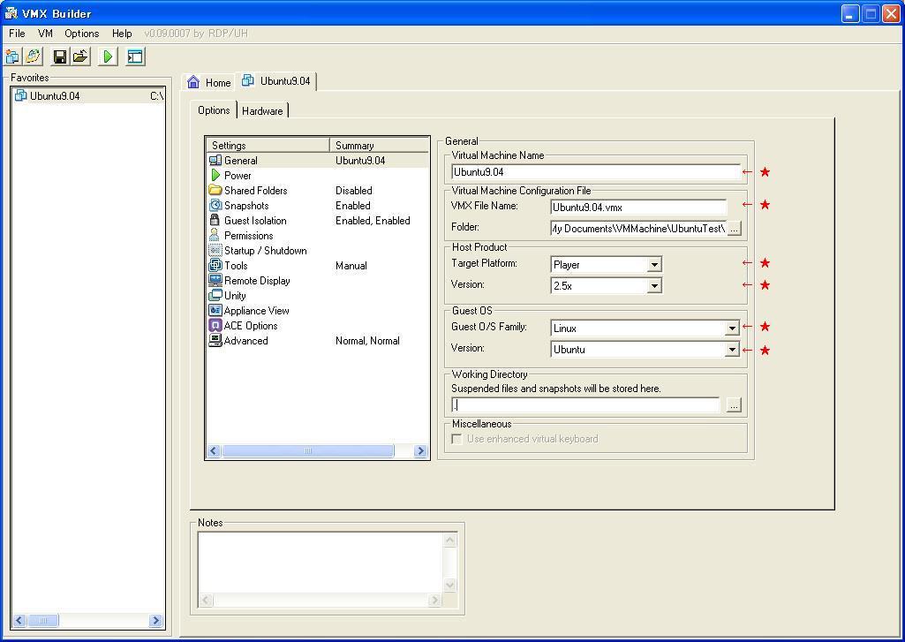The width and height of the screenshot is (905, 642).
Task: Click the settings list horizontal scrollbar thumb
Action: coord(307,451)
